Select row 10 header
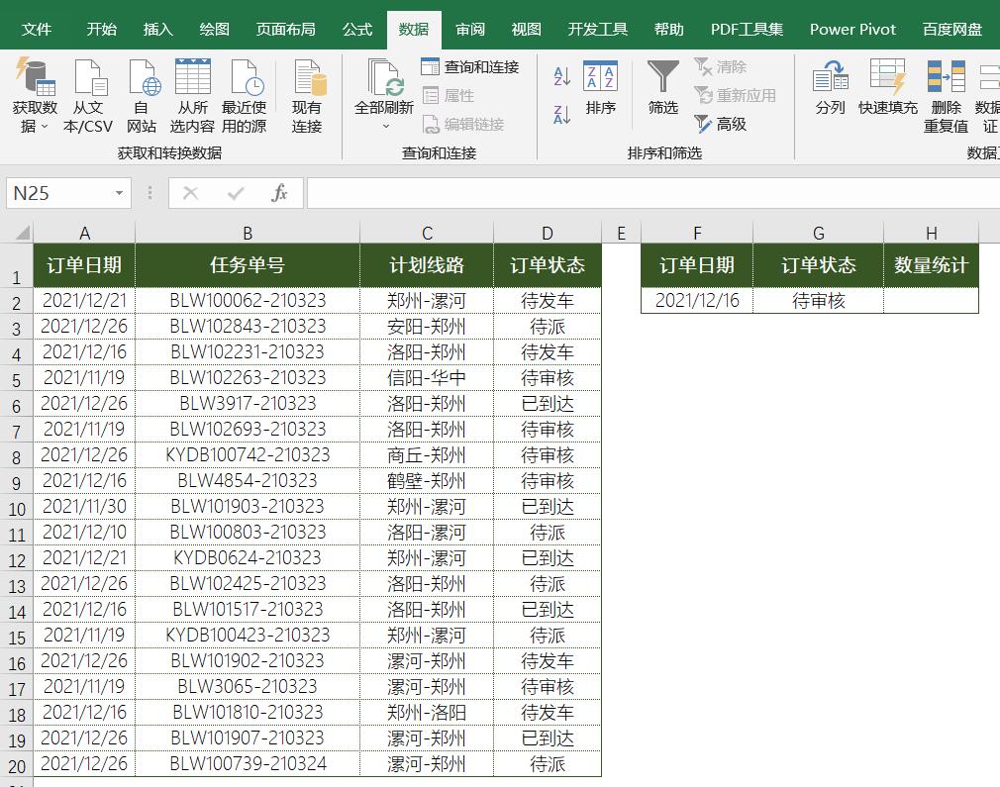 tap(17, 509)
